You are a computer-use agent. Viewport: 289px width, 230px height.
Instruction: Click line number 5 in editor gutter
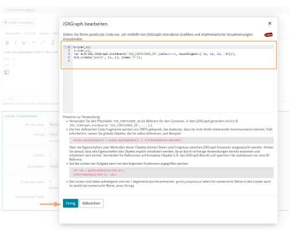click(x=69, y=61)
